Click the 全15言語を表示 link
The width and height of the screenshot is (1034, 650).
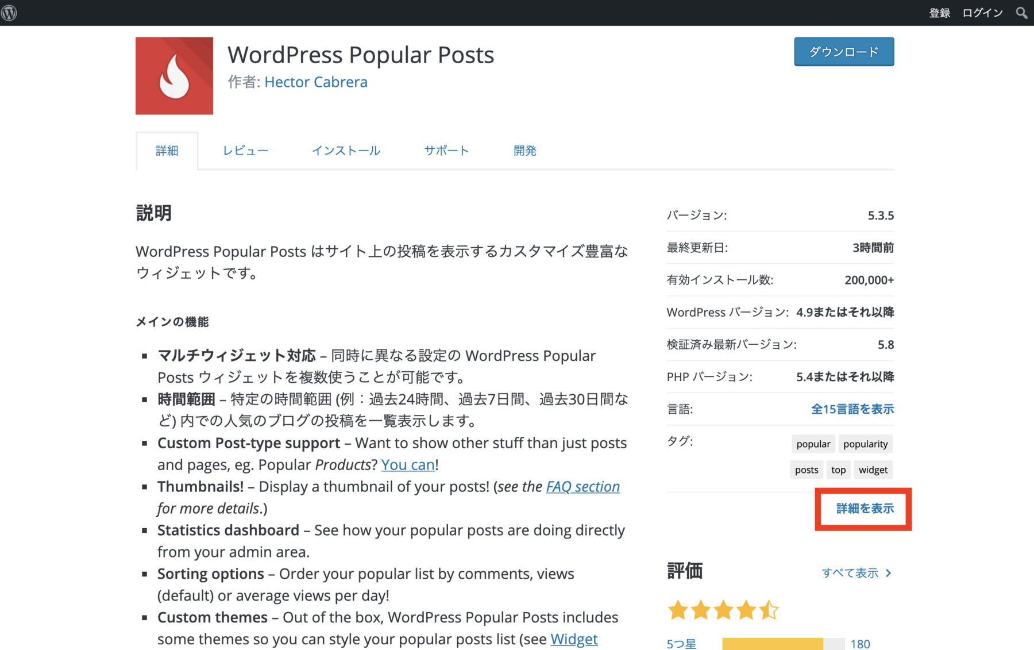coord(852,409)
